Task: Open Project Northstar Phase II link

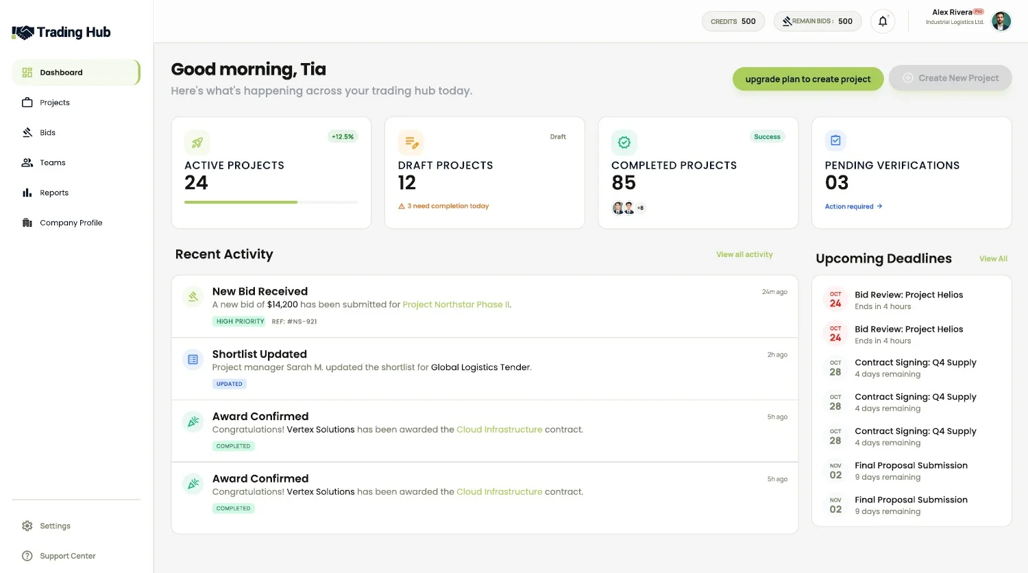Action: (456, 305)
